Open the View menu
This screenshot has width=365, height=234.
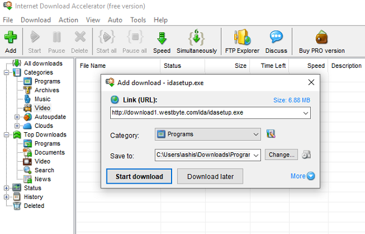93,20
